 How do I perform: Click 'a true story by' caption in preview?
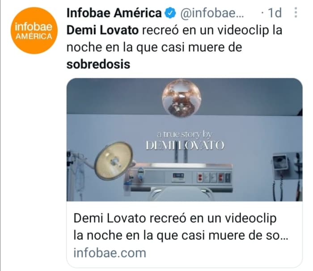tap(184, 135)
